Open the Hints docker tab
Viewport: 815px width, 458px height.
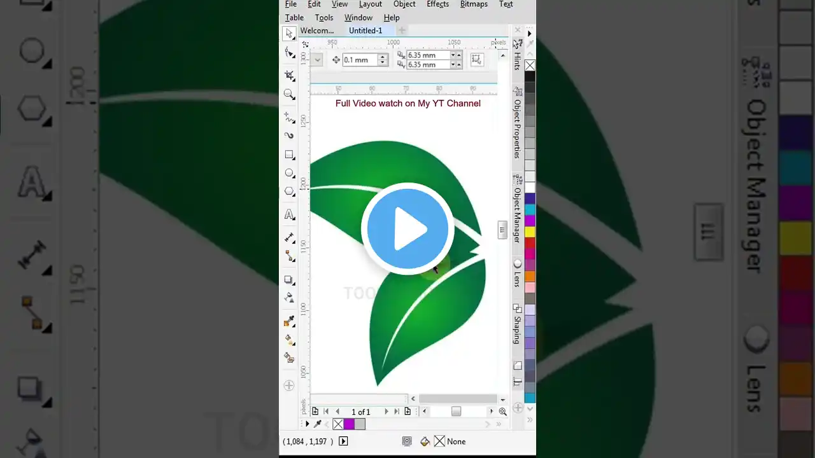pyautogui.click(x=517, y=56)
